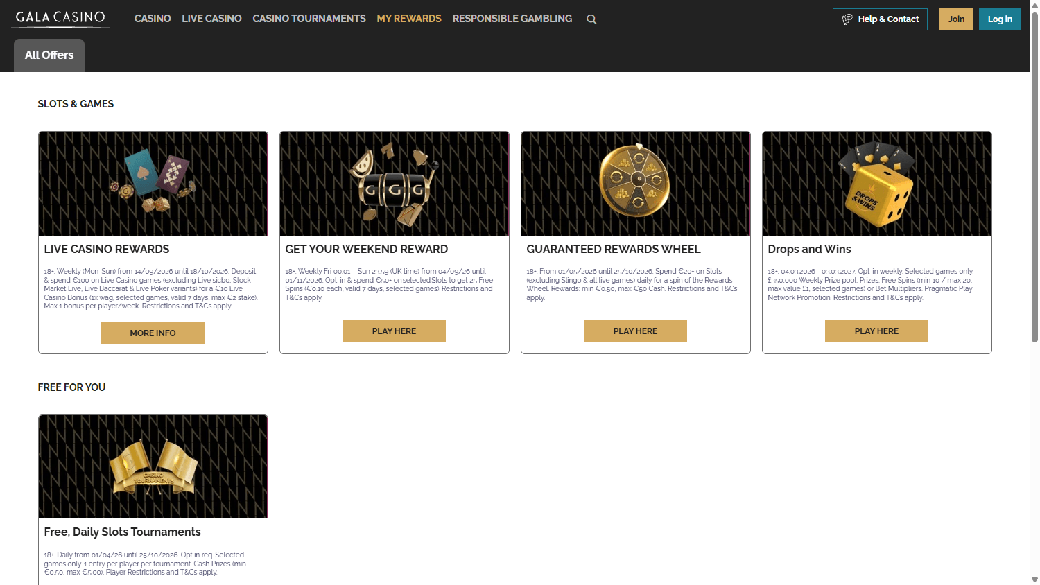Open the Free Daily Slots Tournaments flags image
The image size is (1040, 585).
coord(153,466)
